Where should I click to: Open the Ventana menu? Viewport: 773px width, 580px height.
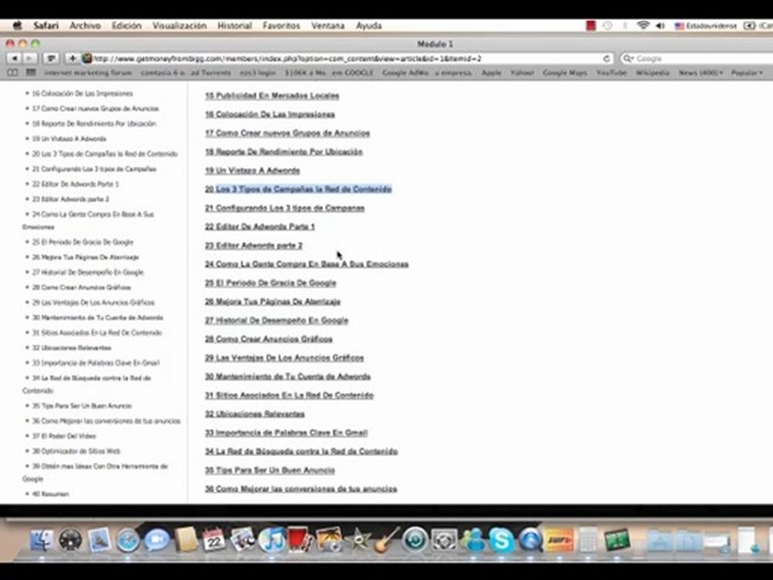point(328,26)
